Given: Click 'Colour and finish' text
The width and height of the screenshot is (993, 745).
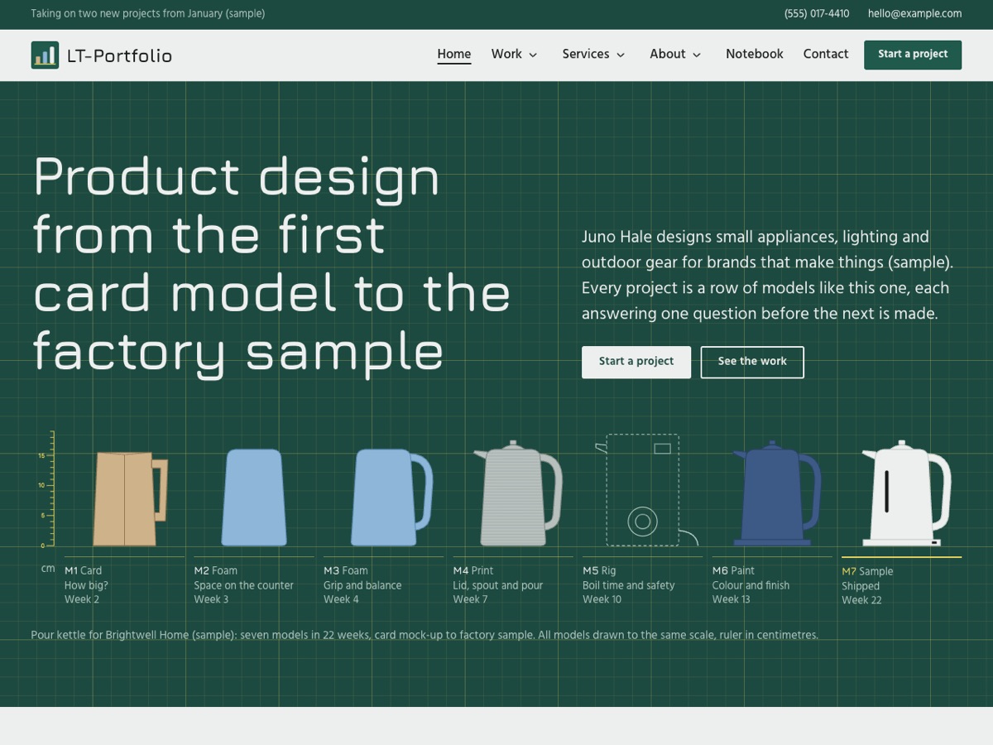Looking at the screenshot, I should (x=751, y=585).
